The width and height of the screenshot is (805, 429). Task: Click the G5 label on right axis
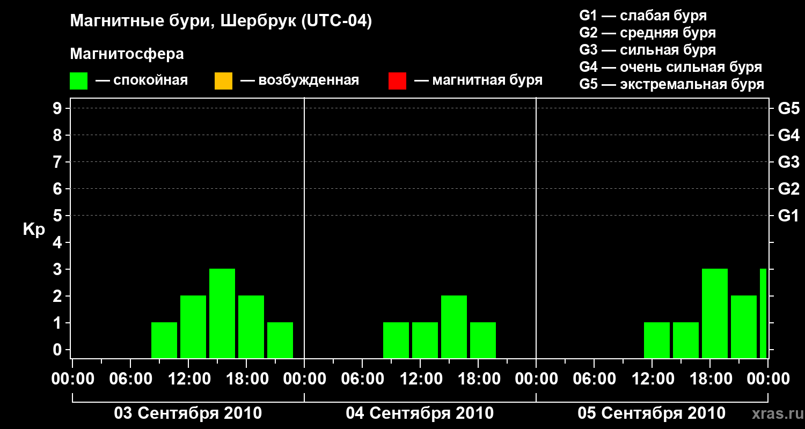click(788, 108)
